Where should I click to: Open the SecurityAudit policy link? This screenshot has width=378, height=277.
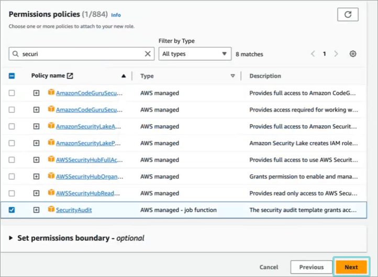point(74,210)
